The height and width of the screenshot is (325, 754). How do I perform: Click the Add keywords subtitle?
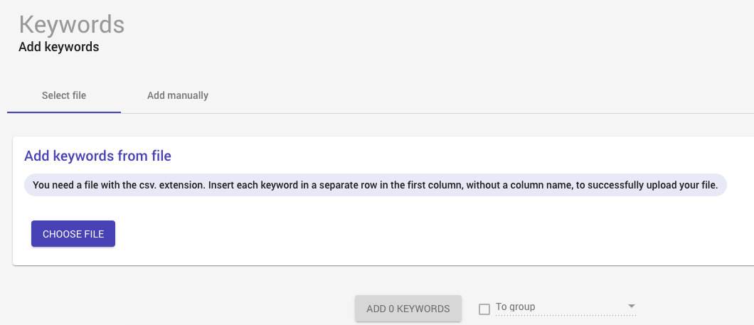(58, 48)
